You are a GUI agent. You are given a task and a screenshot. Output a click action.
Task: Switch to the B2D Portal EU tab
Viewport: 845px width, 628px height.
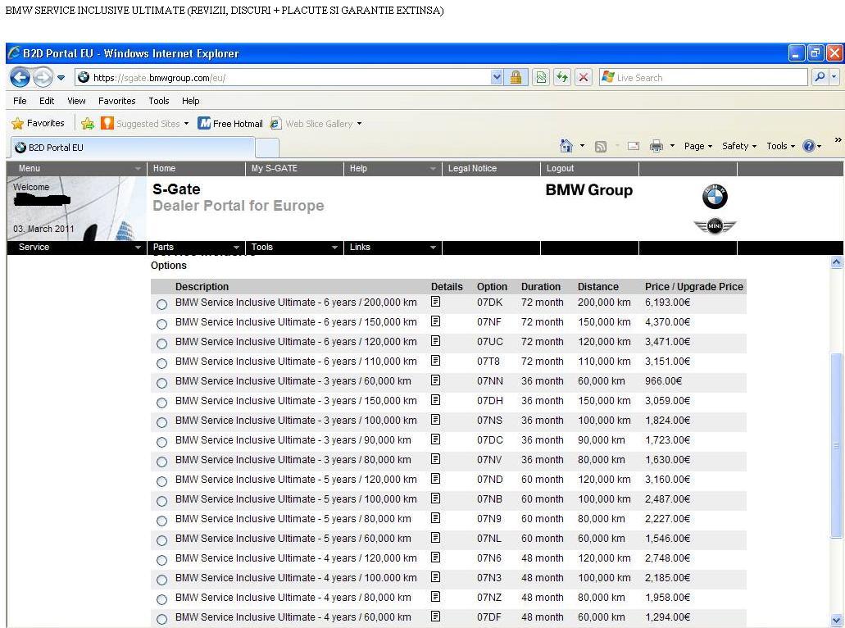131,148
